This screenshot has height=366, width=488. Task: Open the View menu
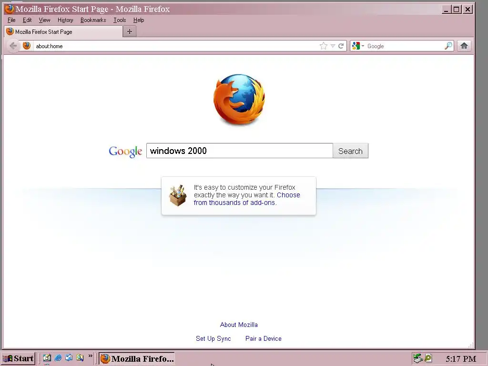click(44, 20)
